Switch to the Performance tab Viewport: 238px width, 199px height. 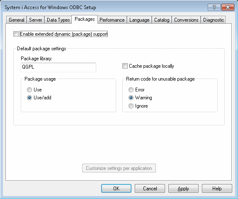112,20
